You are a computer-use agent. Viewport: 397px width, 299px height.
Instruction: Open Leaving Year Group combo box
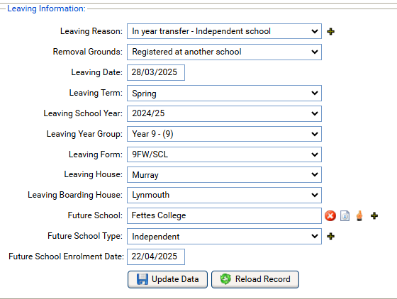pos(224,134)
